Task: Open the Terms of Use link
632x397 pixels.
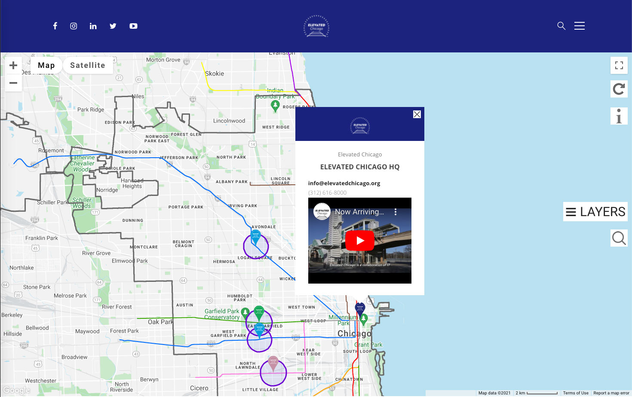Action: coord(575,393)
